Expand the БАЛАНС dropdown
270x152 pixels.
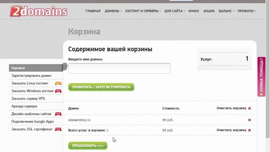pos(227,11)
